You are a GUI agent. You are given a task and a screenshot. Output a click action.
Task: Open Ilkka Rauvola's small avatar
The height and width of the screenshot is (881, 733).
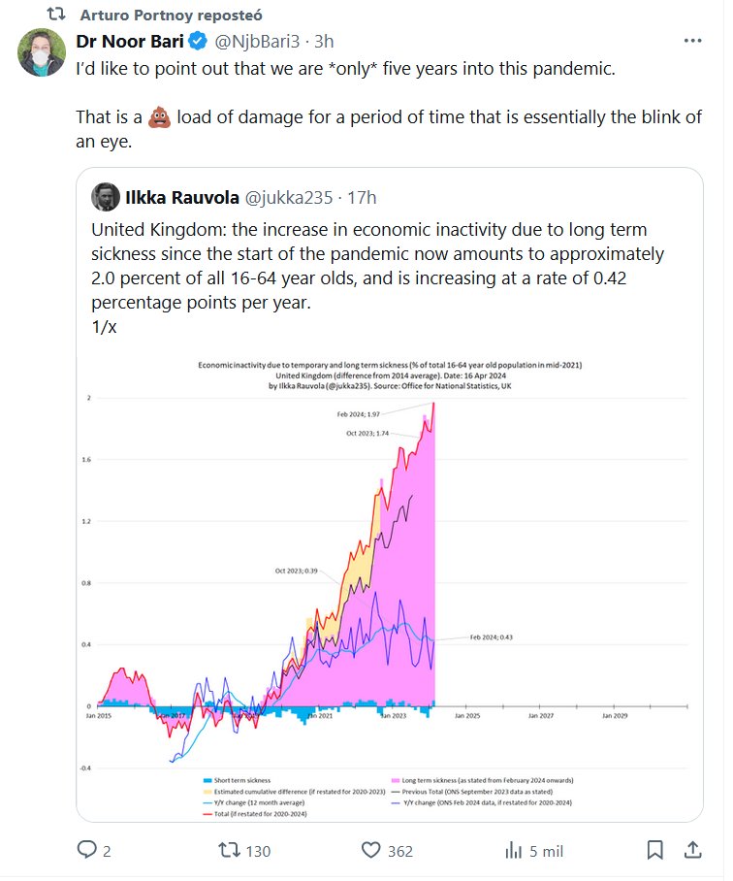coord(105,197)
